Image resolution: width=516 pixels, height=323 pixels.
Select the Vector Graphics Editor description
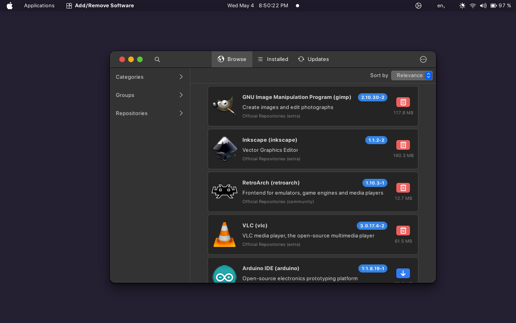tap(270, 150)
